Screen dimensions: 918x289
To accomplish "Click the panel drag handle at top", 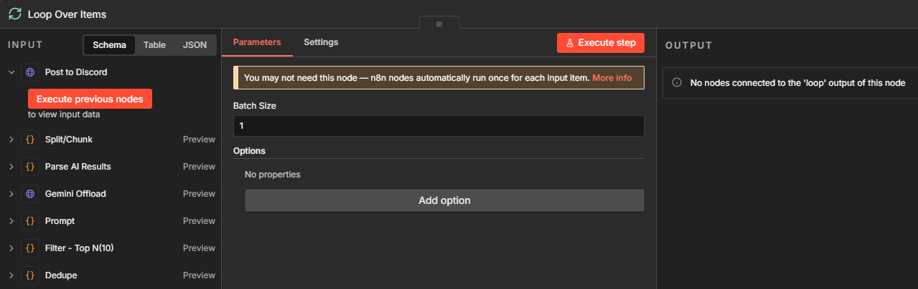I will (x=439, y=24).
